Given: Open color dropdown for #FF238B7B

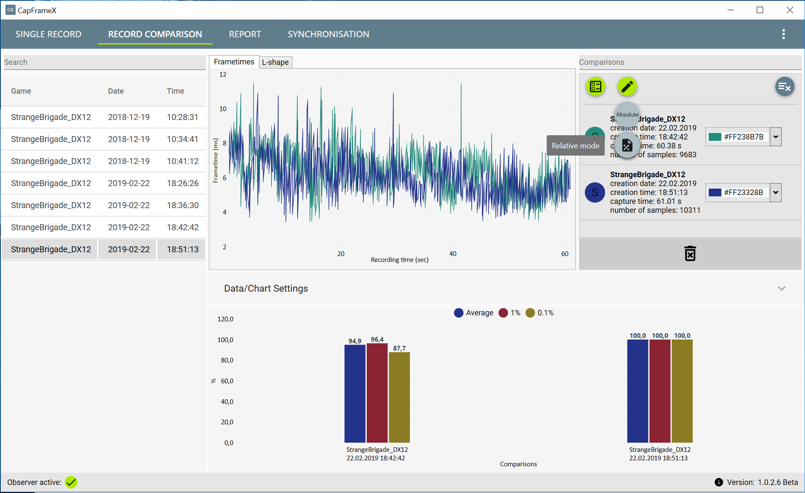Looking at the screenshot, I should coord(775,137).
